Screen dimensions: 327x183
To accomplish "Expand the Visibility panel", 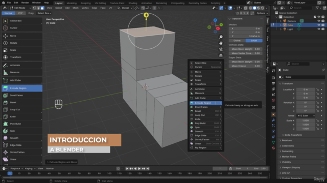I will (x=286, y=162).
